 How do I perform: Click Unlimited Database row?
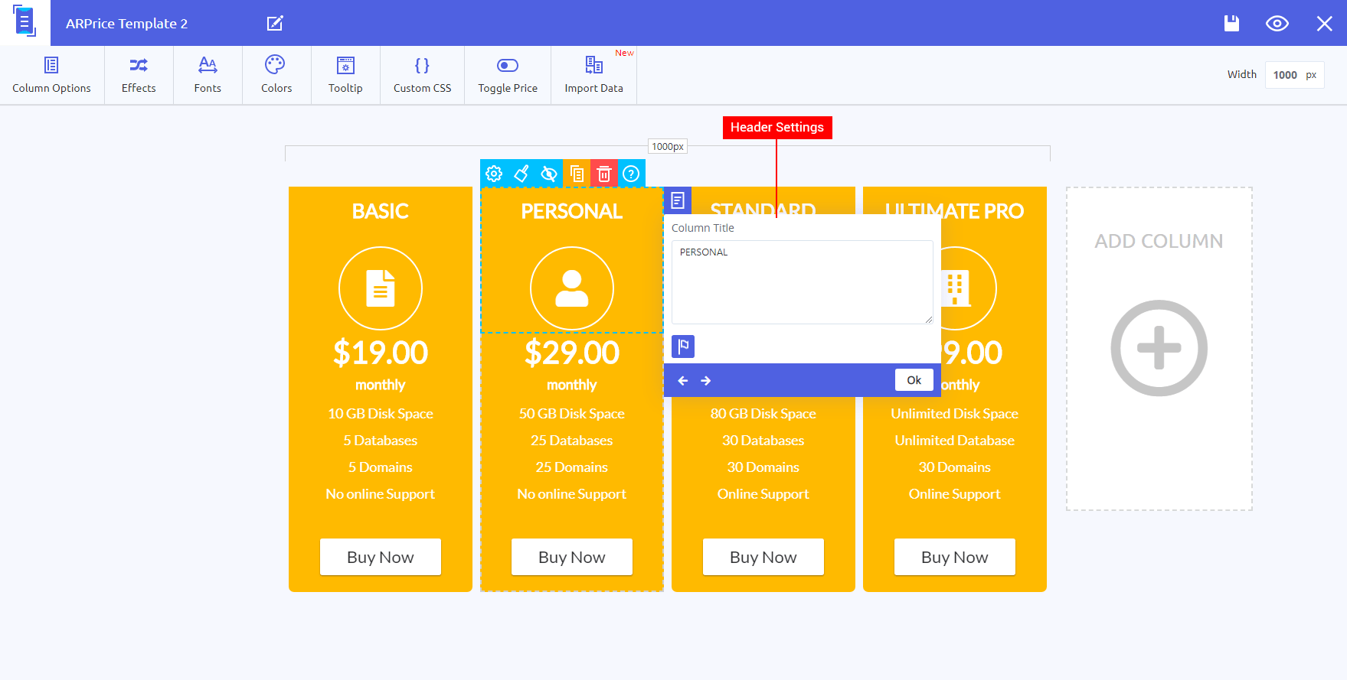tap(955, 441)
